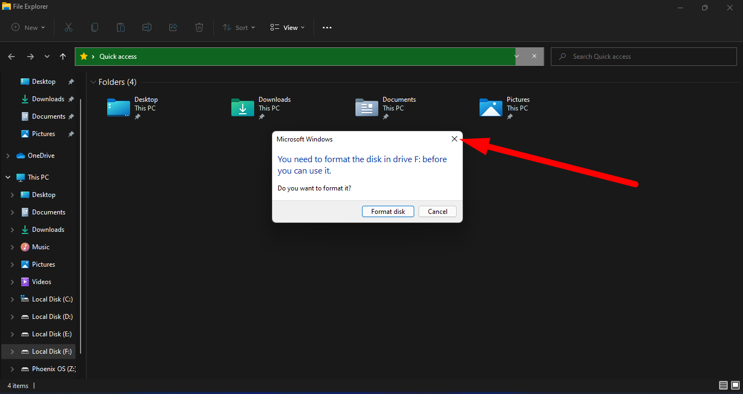The image size is (743, 394).
Task: Collapse the This PC tree node
Action: [x=8, y=177]
